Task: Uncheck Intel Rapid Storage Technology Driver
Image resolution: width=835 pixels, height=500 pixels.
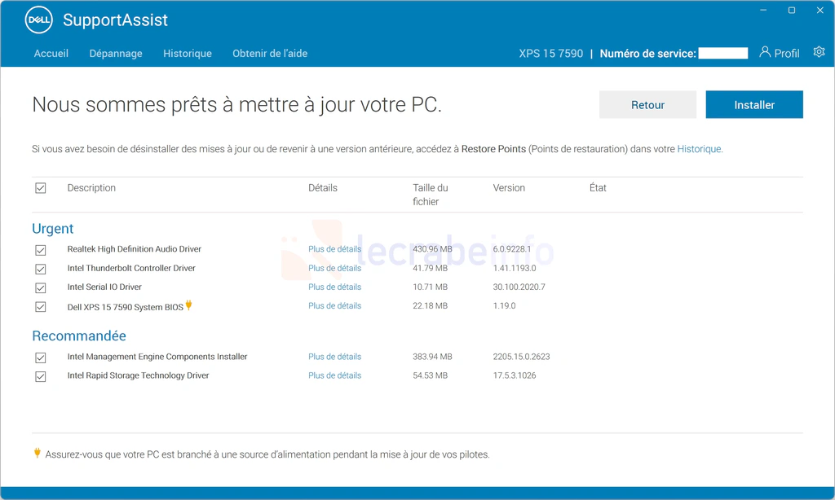Action: pyautogui.click(x=41, y=376)
